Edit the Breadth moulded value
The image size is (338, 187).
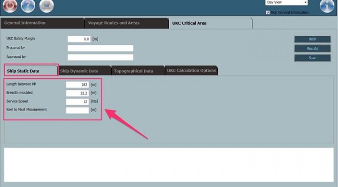[77, 93]
